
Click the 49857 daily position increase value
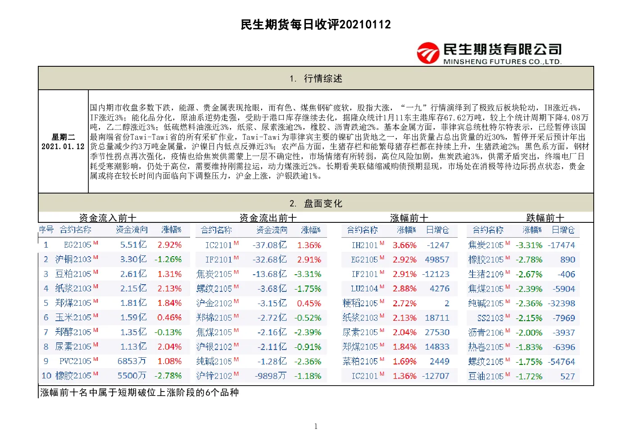(x=437, y=259)
